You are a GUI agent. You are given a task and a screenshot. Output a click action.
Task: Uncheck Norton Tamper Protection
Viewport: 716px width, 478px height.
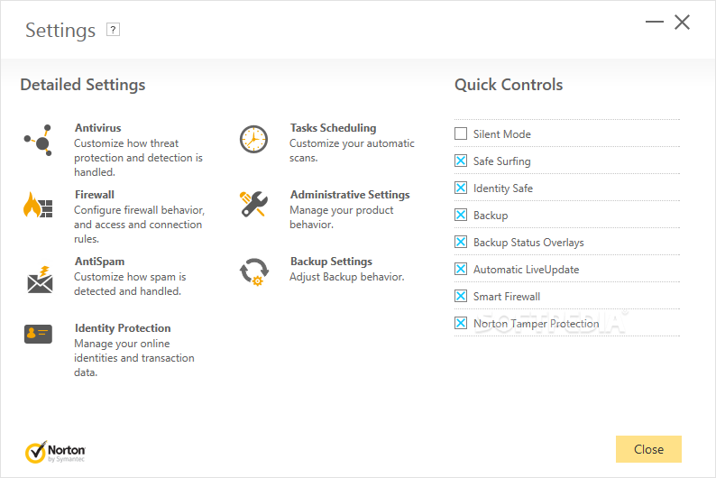pyautogui.click(x=461, y=324)
